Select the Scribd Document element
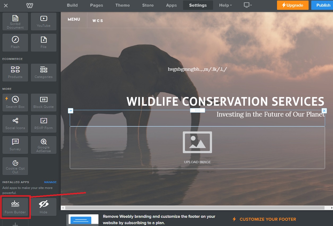Image resolution: width=333 pixels, height=226 pixels. [15, 21]
